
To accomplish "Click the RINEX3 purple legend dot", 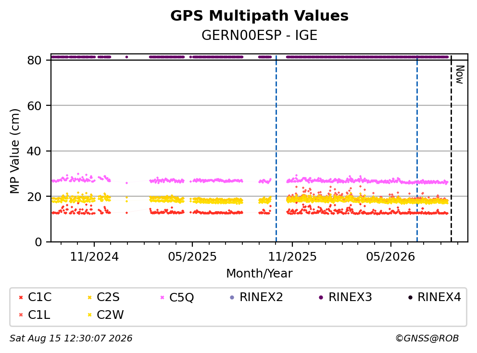I will 321,297.
